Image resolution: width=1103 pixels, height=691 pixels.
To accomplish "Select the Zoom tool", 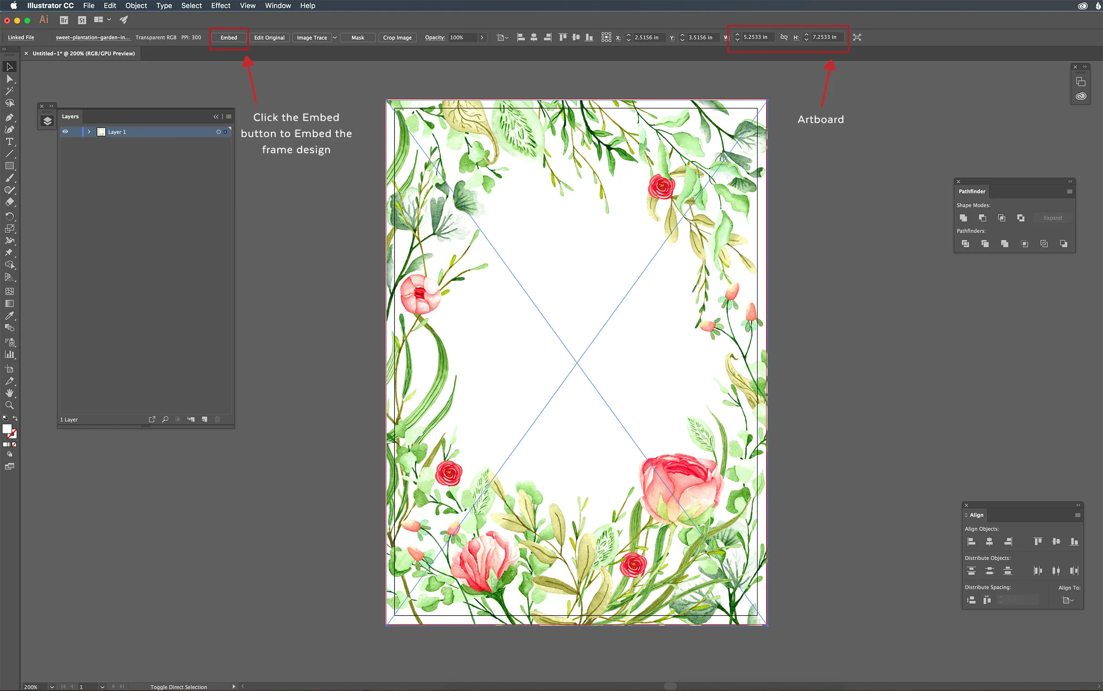I will coord(9,405).
